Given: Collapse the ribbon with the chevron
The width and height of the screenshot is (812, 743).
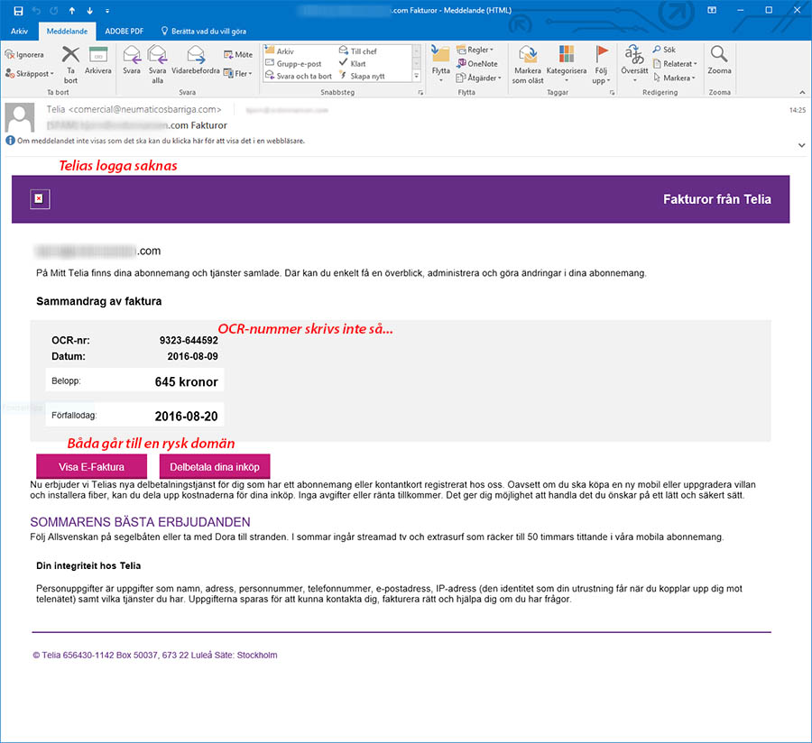Looking at the screenshot, I should click(x=802, y=93).
